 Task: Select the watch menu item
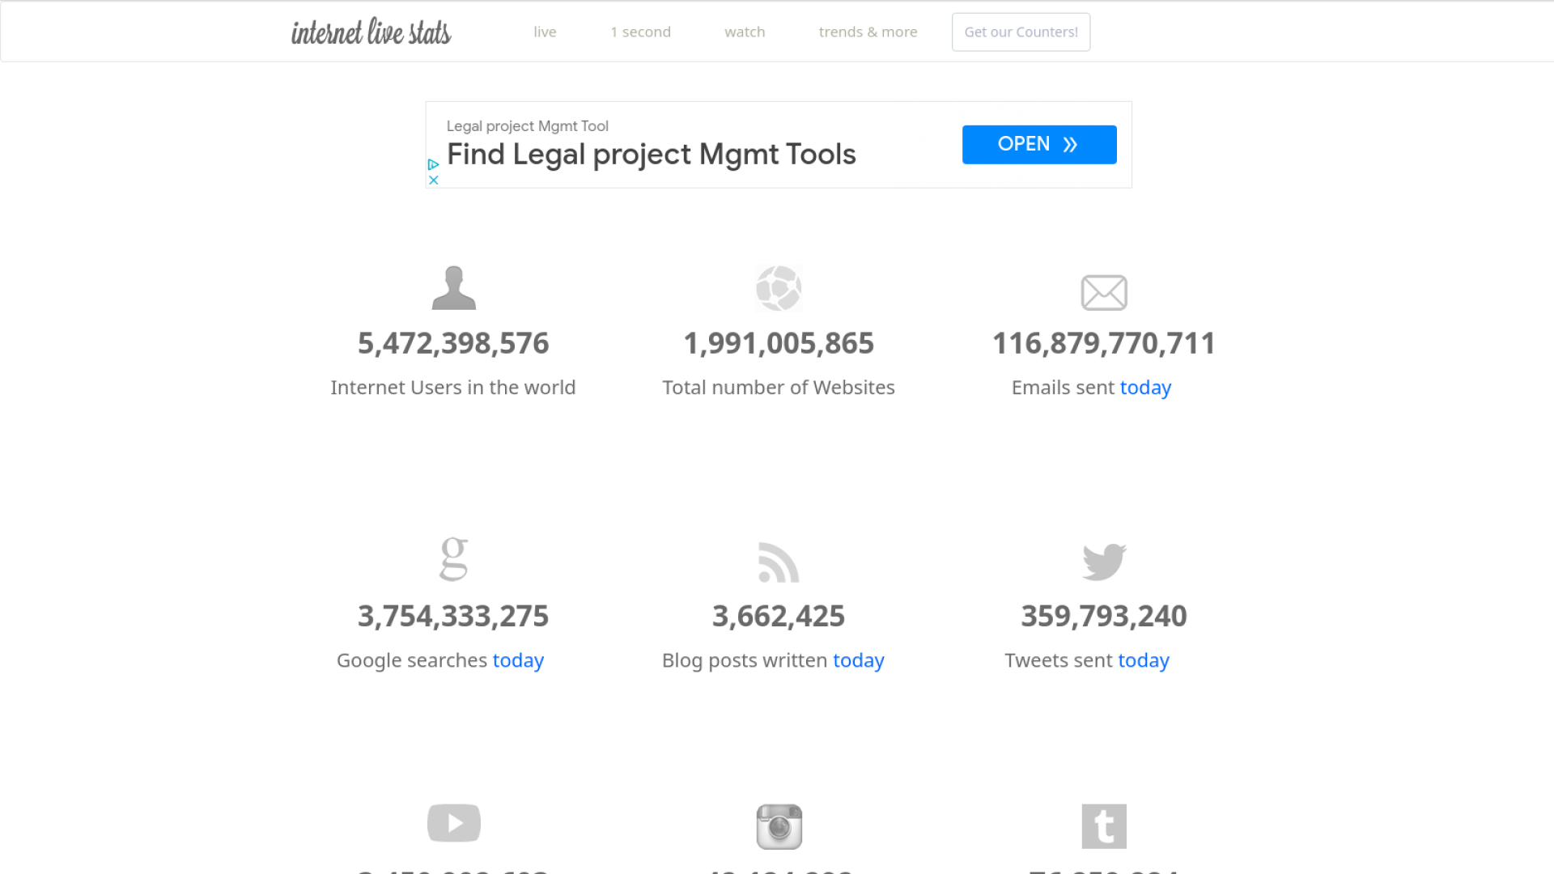point(745,32)
